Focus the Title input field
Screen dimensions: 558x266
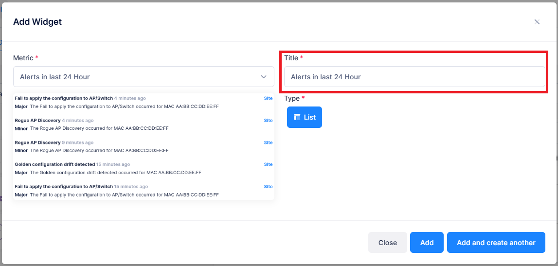[414, 77]
